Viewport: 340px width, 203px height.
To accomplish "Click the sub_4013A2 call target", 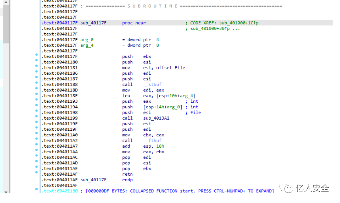I will click(x=156, y=118).
